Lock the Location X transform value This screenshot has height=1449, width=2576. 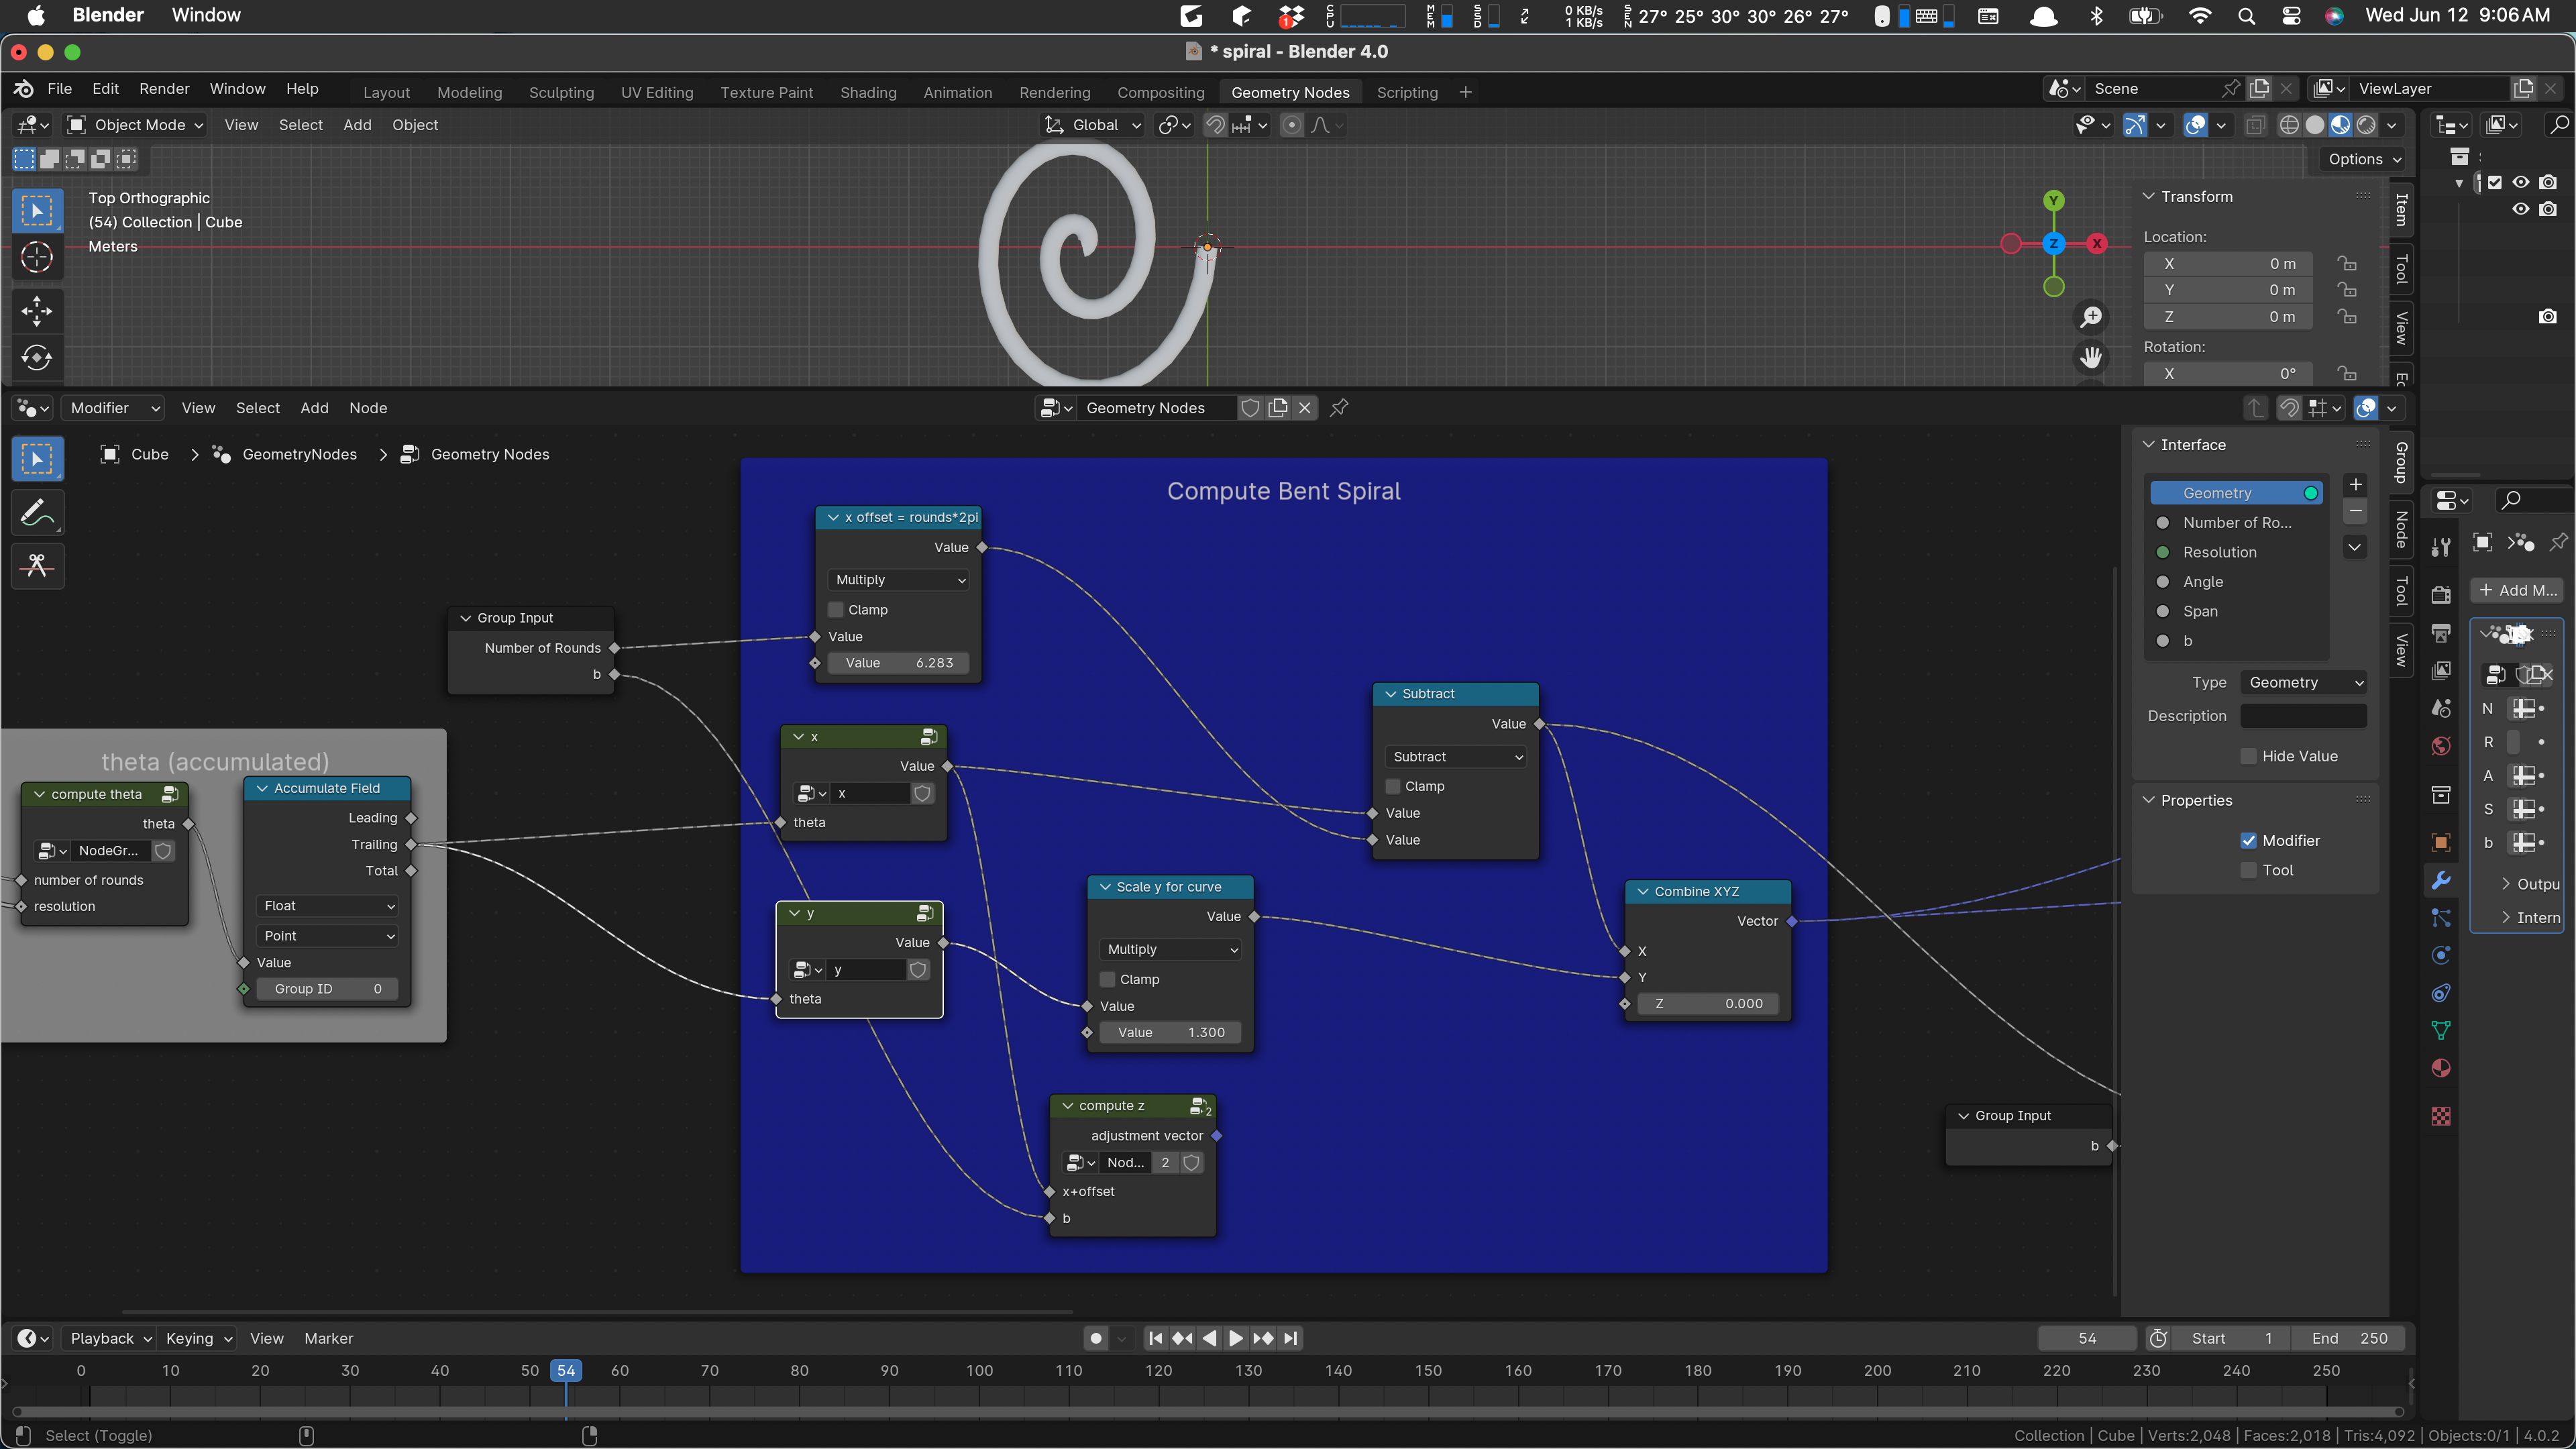click(2347, 263)
